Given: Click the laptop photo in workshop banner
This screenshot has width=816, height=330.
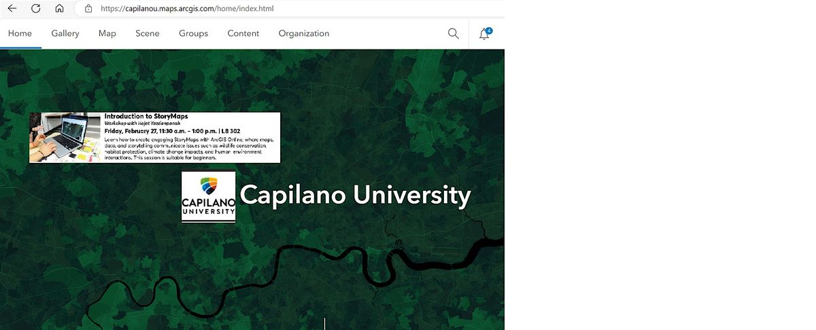Looking at the screenshot, I should pos(65,137).
